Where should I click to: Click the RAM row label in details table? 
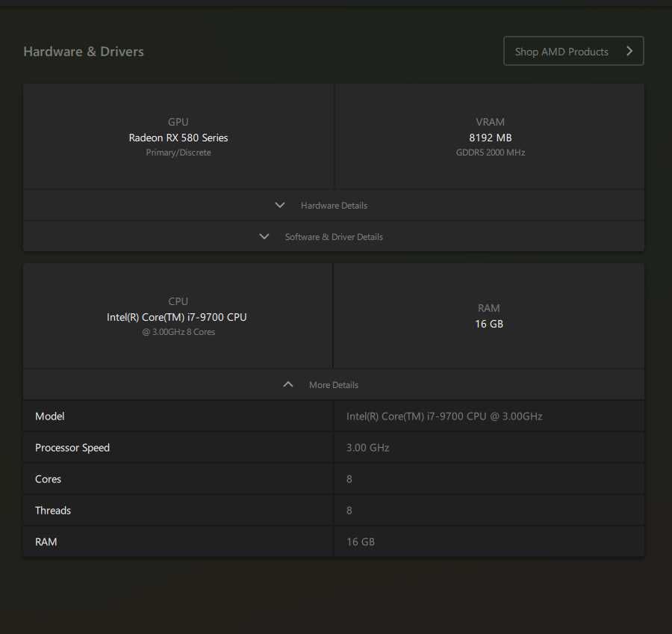point(46,542)
